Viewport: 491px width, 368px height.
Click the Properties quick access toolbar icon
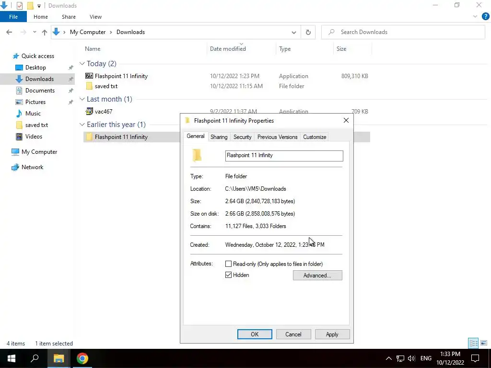pyautogui.click(x=19, y=6)
